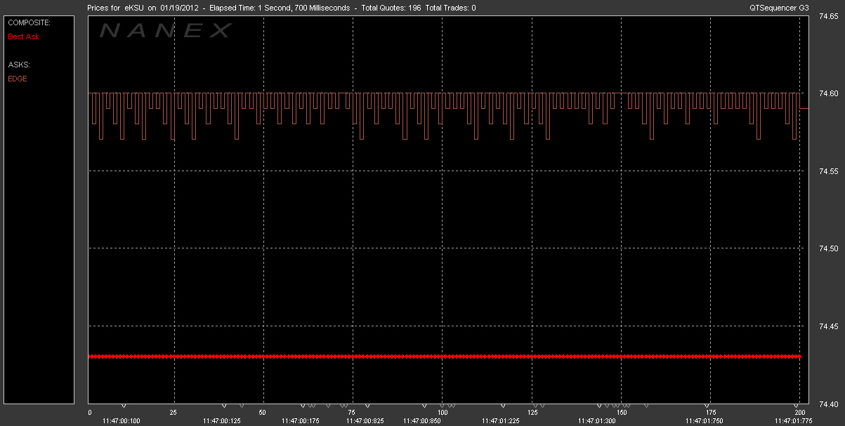Click the '100' sequence axis label
The width and height of the screenshot is (845, 426).
442,413
